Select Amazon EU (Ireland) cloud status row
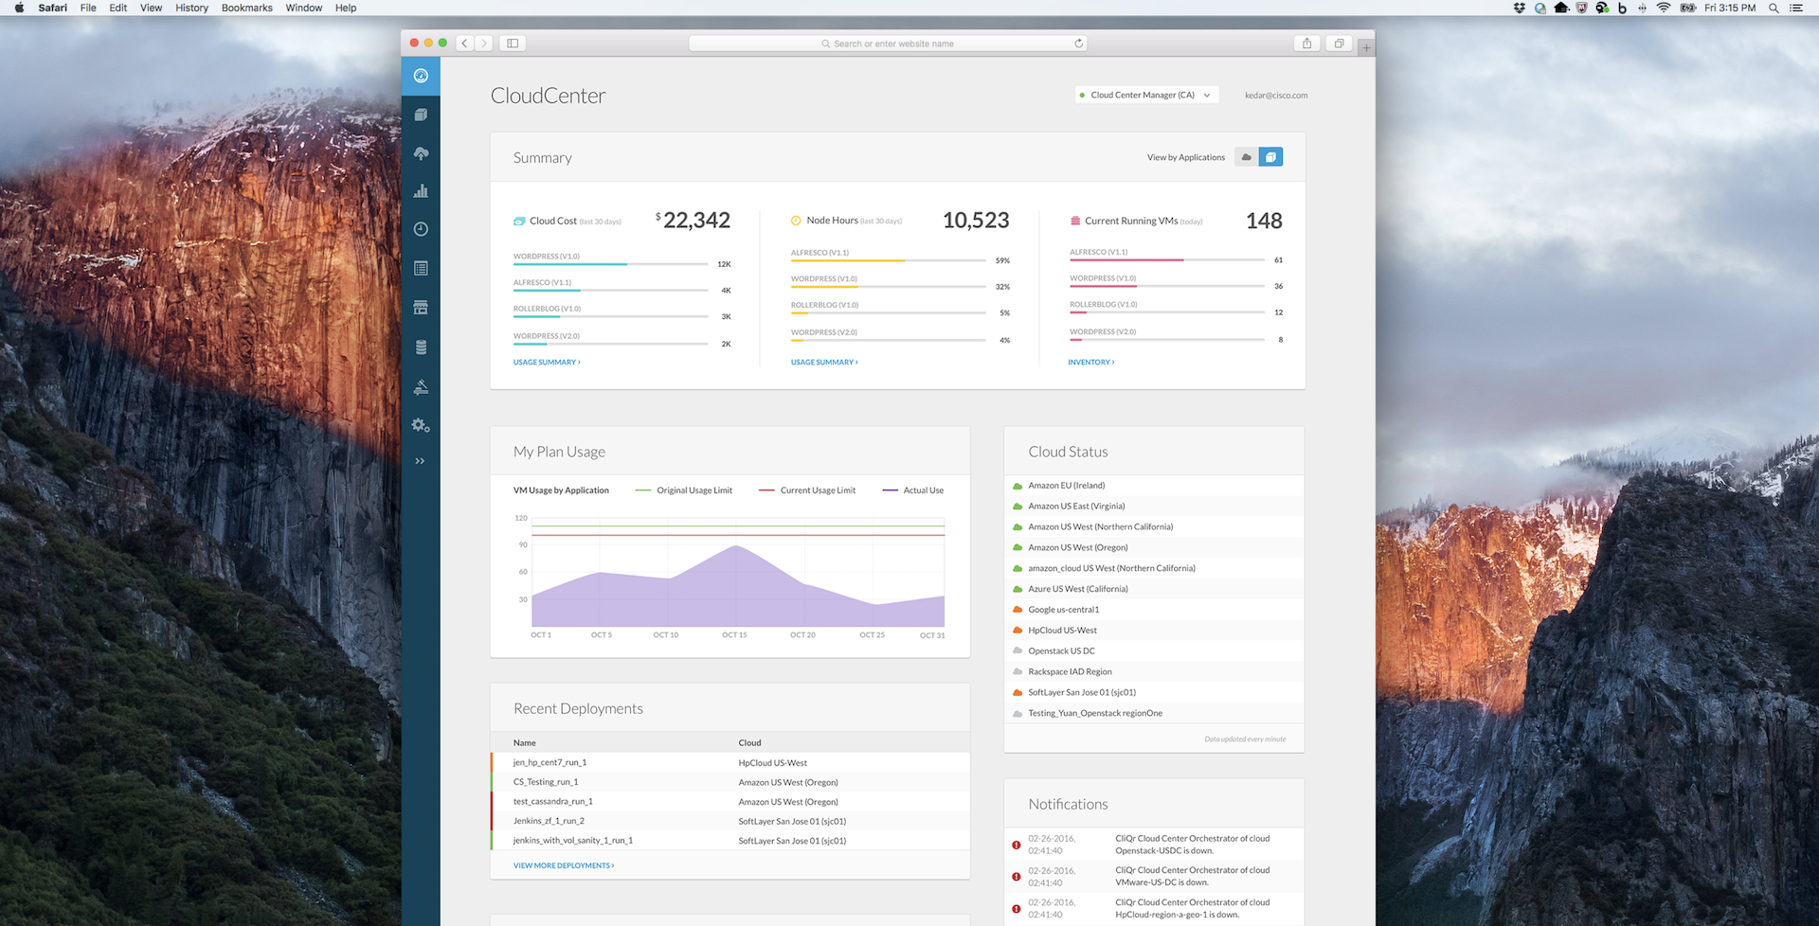 [x=1154, y=486]
